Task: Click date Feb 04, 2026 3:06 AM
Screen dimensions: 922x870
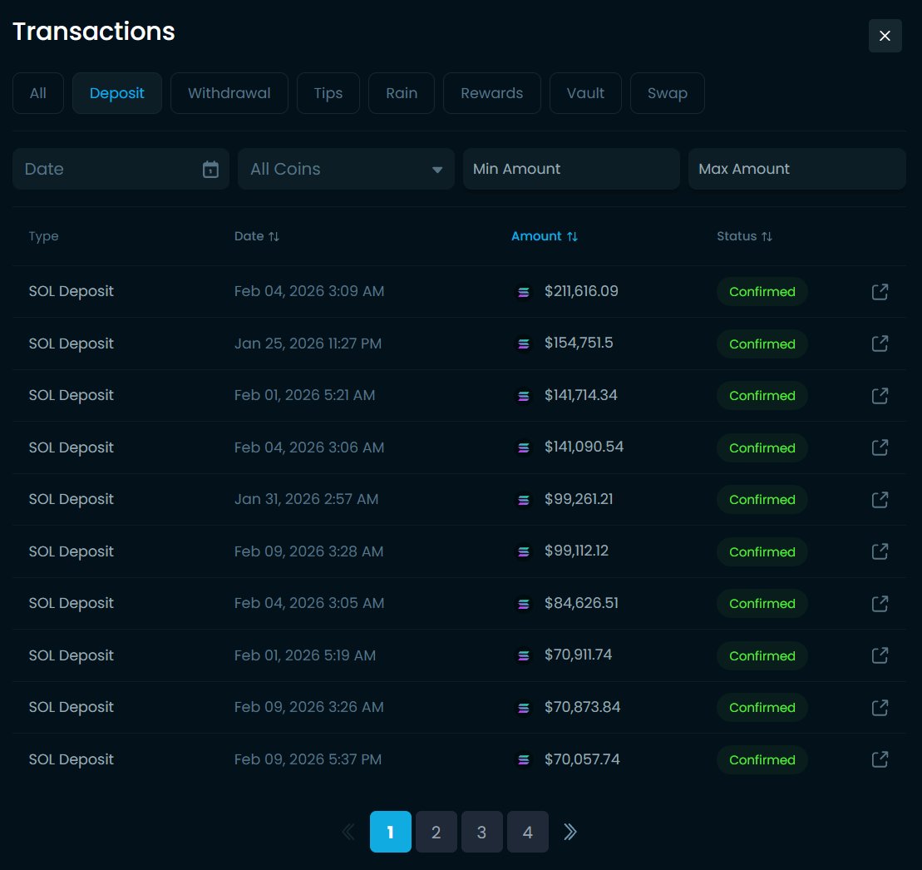Action: (309, 447)
